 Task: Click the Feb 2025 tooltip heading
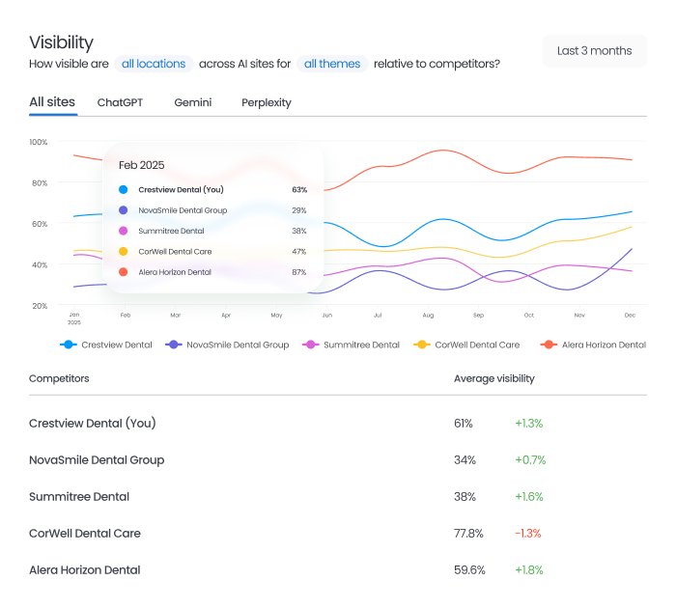pos(141,165)
